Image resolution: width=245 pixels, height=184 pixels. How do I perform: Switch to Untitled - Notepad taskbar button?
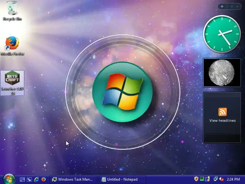(123, 179)
